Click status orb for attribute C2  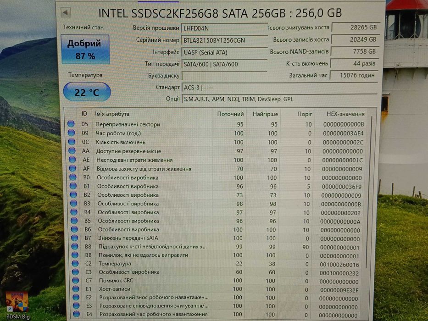[75, 263]
